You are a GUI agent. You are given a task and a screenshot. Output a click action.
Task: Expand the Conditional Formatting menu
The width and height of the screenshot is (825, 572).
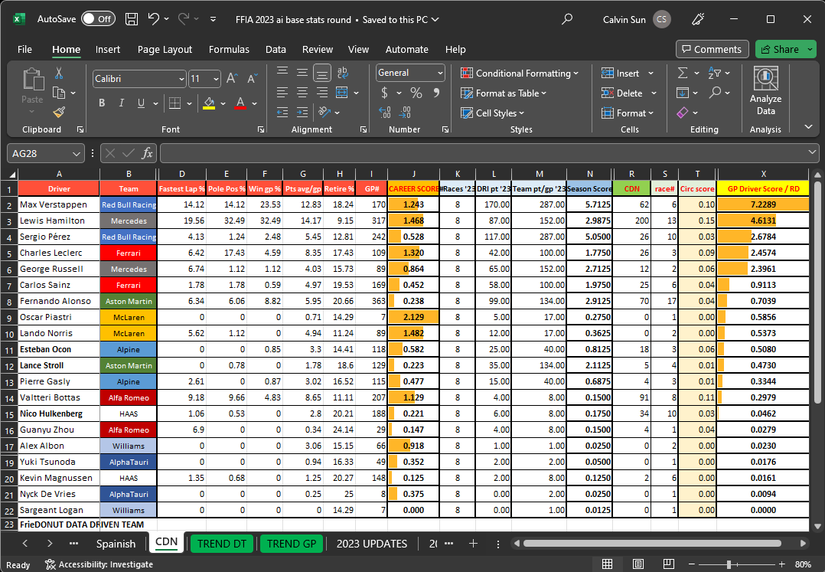(x=520, y=74)
